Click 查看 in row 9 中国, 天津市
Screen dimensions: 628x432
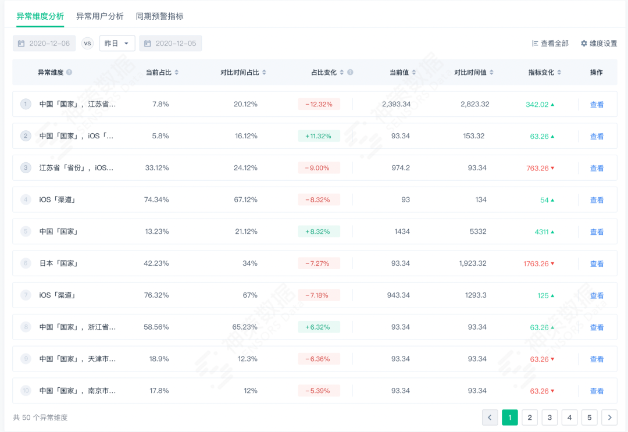pos(597,359)
